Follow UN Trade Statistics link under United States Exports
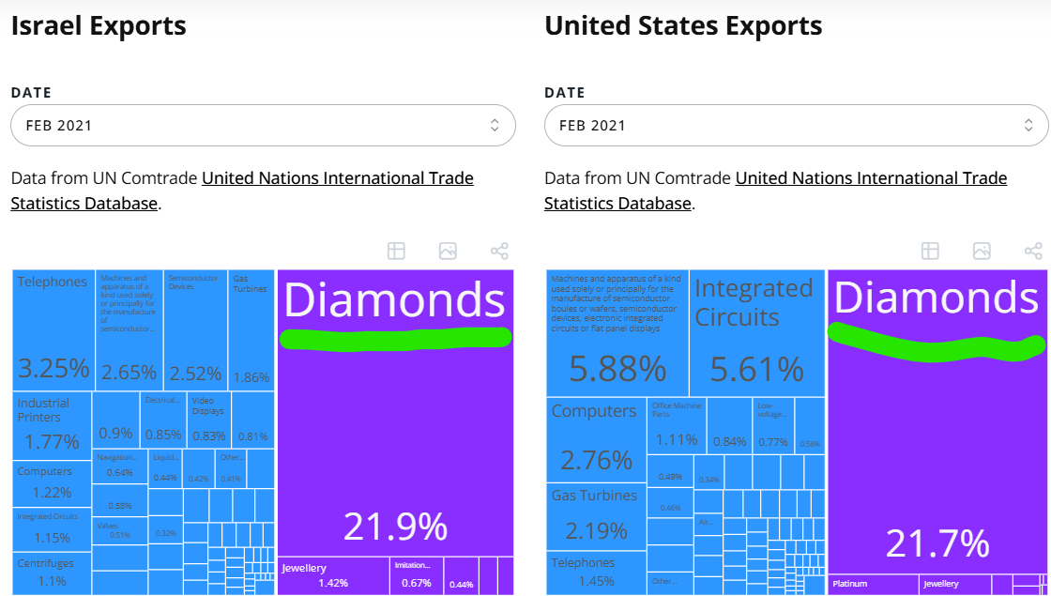The height and width of the screenshot is (596, 1051). [x=871, y=178]
